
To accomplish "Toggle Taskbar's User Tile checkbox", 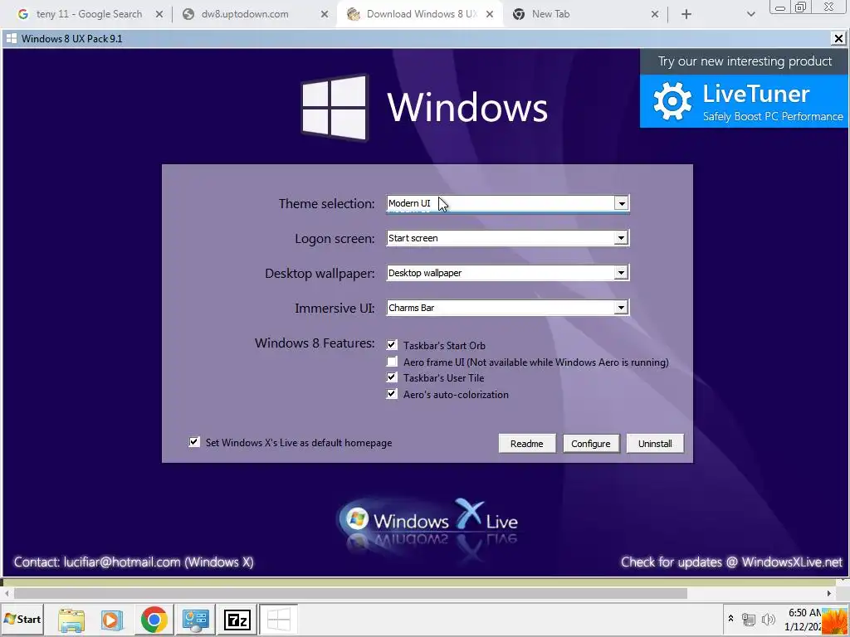I will [x=392, y=377].
